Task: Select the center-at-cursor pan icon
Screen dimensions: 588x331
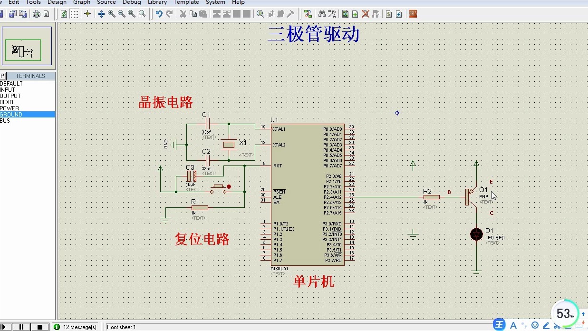Action: (101, 14)
